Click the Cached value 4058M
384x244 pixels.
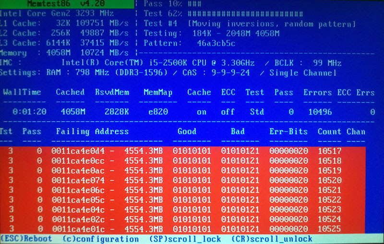73,112
